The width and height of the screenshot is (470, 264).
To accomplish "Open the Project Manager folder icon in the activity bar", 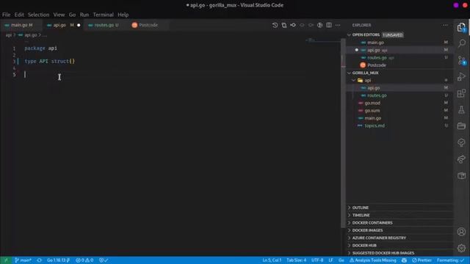I will [462, 126].
